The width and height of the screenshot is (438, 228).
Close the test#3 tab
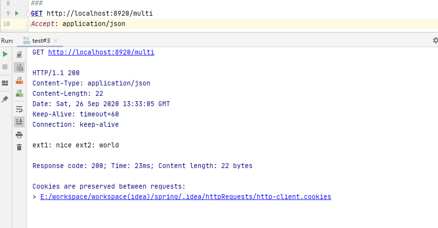pos(56,41)
